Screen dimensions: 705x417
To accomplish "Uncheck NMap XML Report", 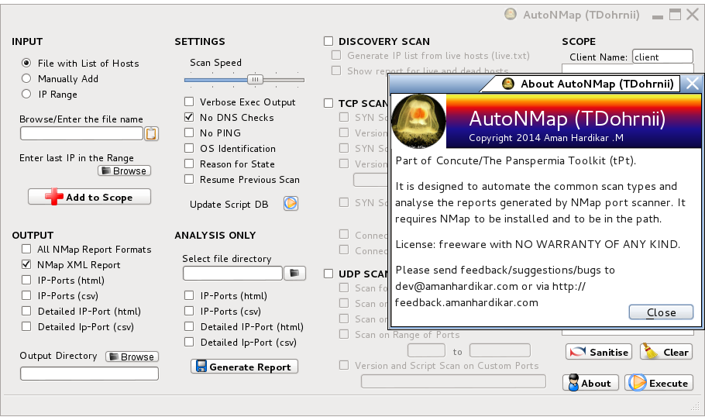I will tap(26, 264).
